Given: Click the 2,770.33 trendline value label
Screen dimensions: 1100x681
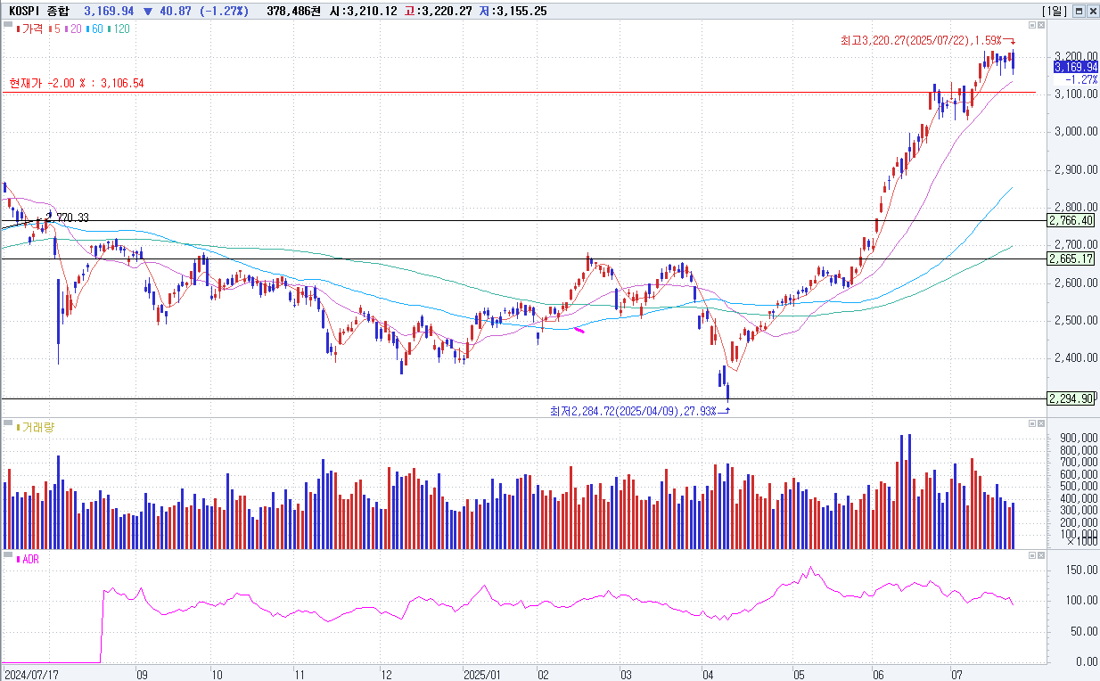Looking at the screenshot, I should (x=68, y=217).
